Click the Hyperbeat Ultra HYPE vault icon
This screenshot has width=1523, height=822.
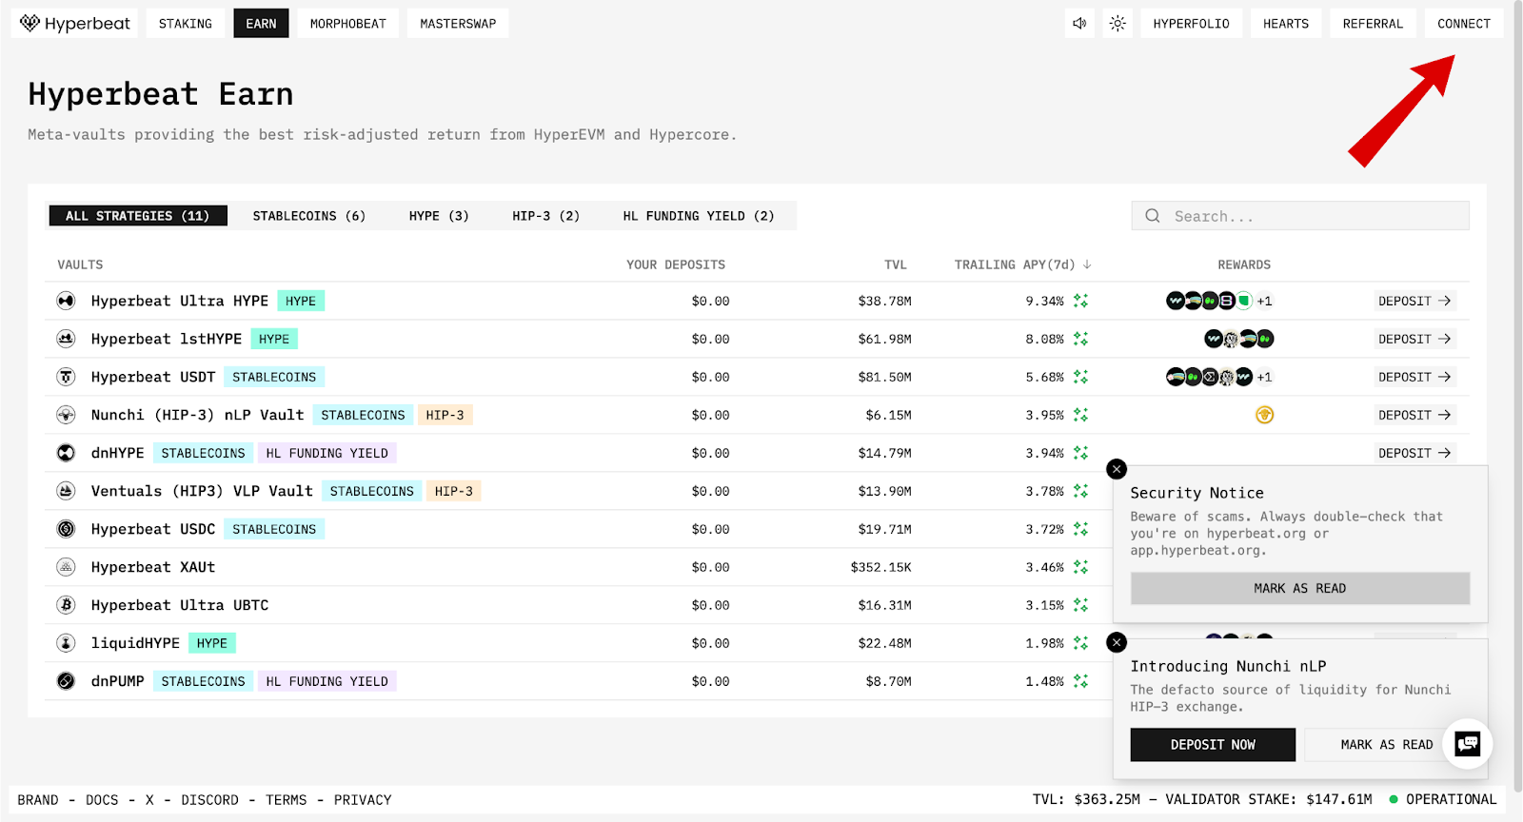click(x=66, y=301)
